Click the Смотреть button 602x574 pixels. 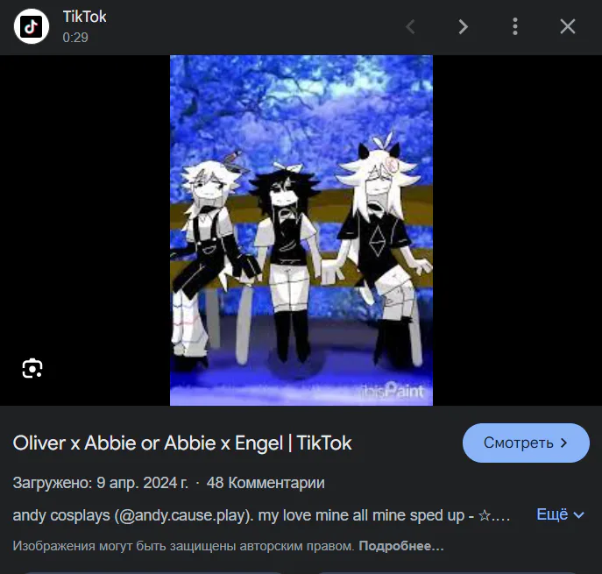pyautogui.click(x=526, y=443)
